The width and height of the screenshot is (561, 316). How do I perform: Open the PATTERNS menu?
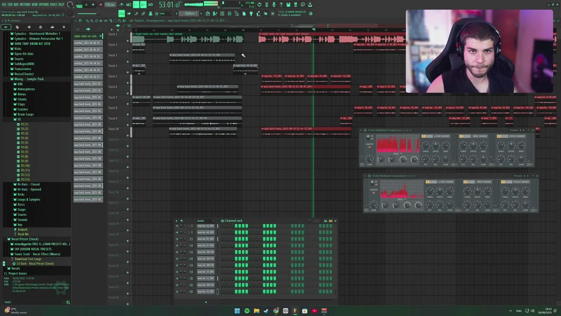(25, 4)
